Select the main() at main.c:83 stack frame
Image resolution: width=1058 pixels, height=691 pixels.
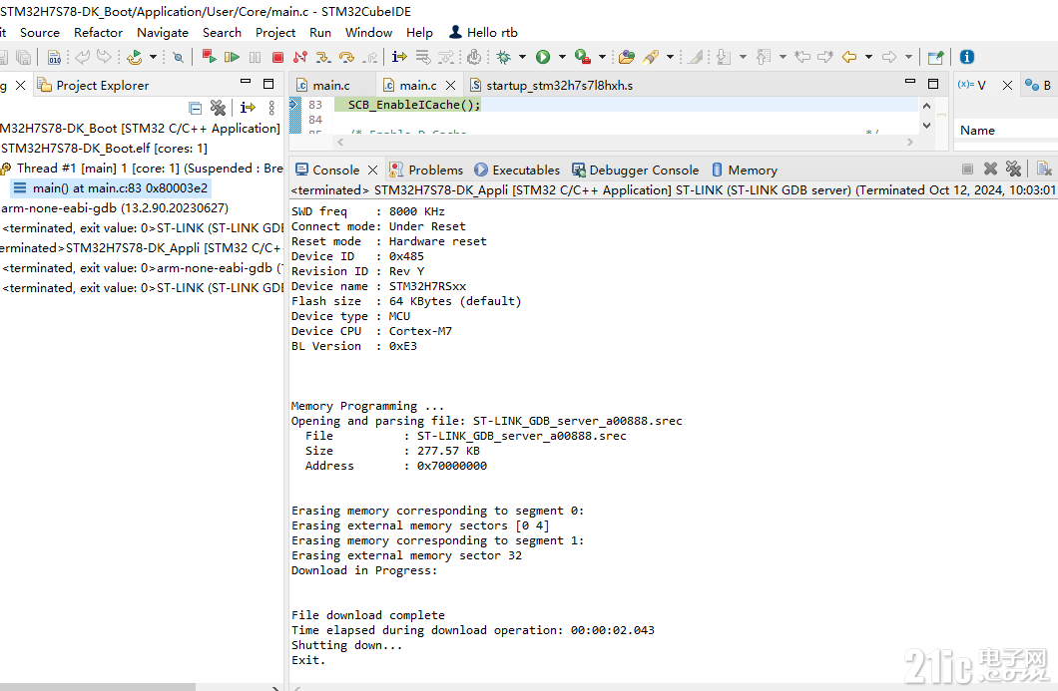pyautogui.click(x=112, y=188)
